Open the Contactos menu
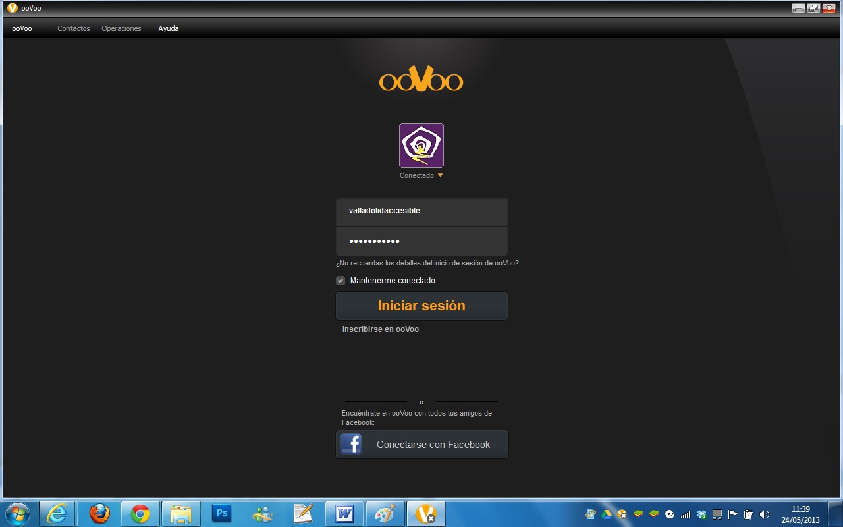Viewport: 843px width, 527px height. (73, 28)
